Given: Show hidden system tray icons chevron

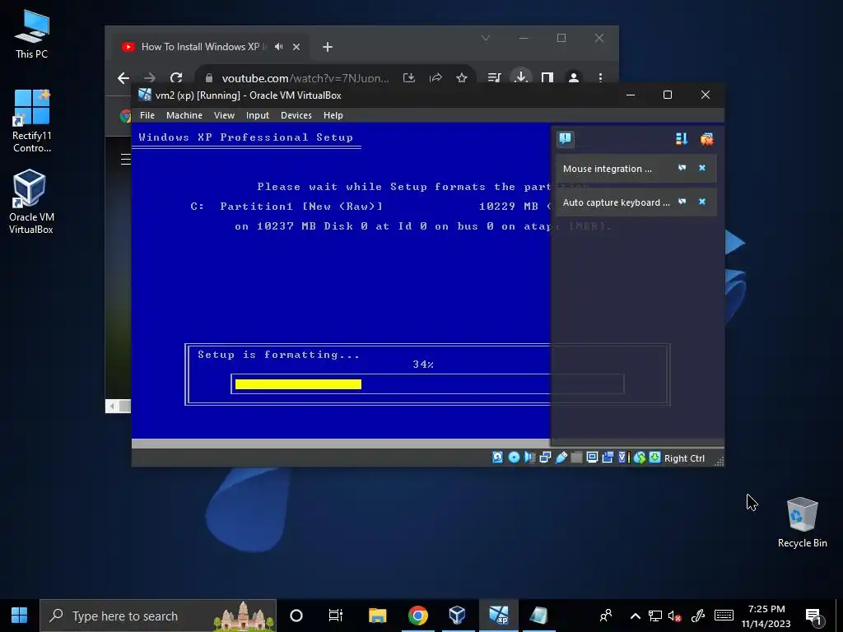Looking at the screenshot, I should tap(635, 616).
